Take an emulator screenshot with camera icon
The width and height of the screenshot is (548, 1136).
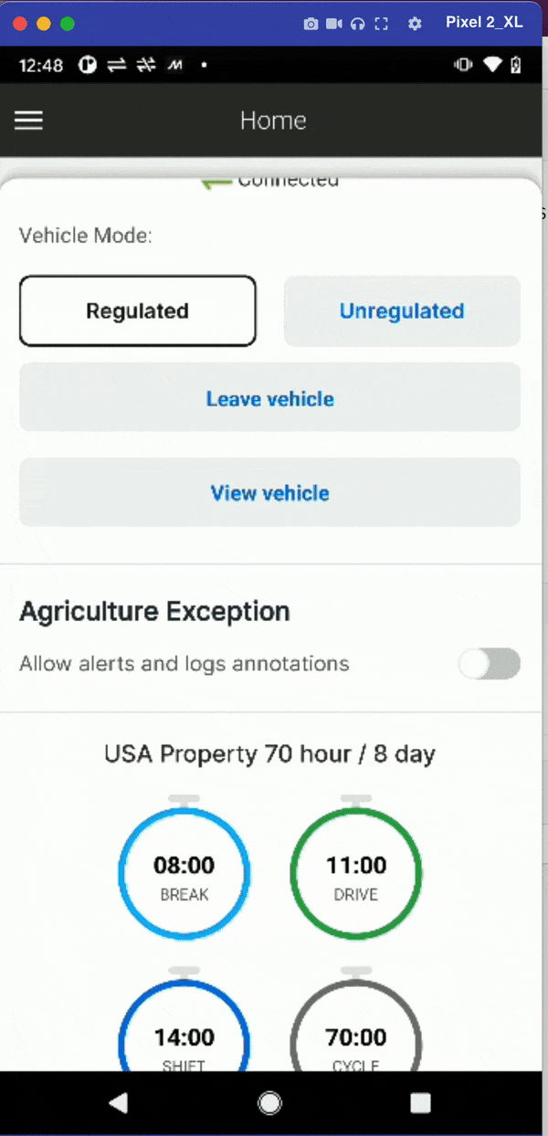tap(311, 24)
